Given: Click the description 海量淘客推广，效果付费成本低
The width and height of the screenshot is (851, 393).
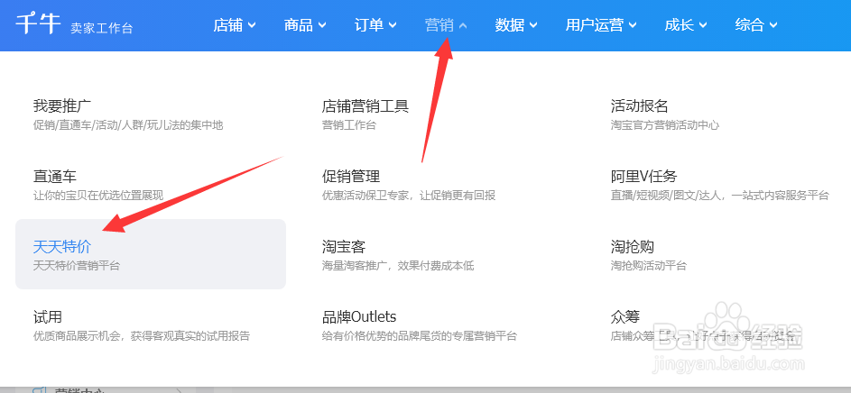Looking at the screenshot, I should pos(398,266).
